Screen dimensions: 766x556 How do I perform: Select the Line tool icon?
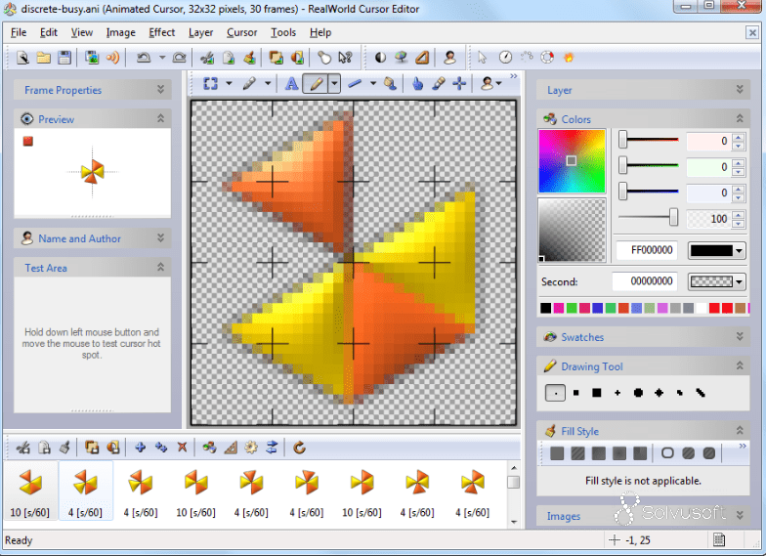(355, 84)
